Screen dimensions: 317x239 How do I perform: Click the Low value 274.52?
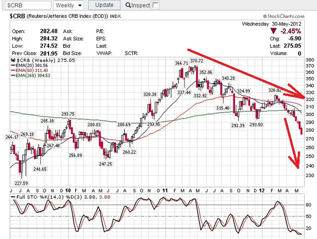[49, 46]
